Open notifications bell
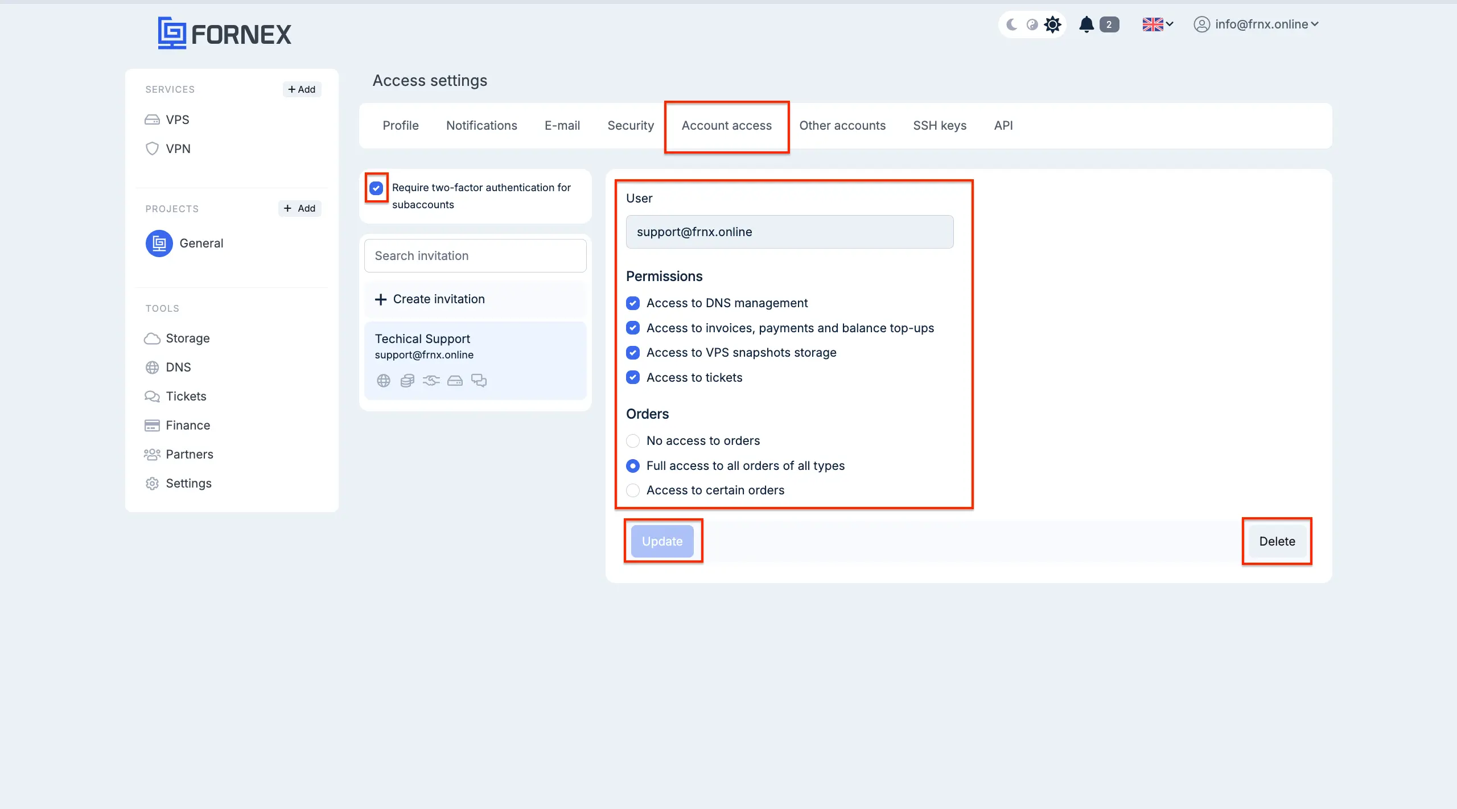The height and width of the screenshot is (809, 1457). [1086, 24]
